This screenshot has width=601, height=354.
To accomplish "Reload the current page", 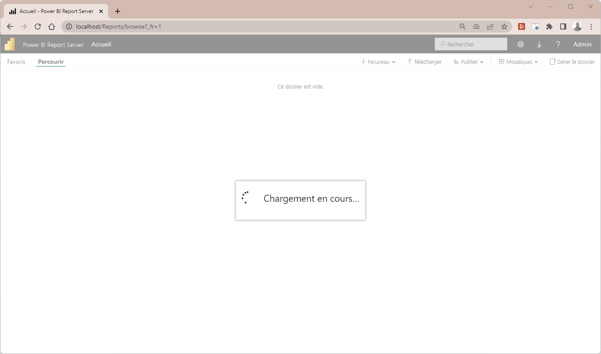I will pyautogui.click(x=38, y=26).
